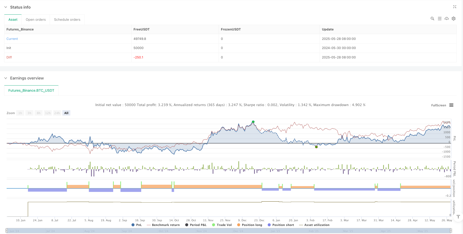This screenshot has width=463, height=234.
Task: Click the cloud download icon
Action: (x=447, y=19)
